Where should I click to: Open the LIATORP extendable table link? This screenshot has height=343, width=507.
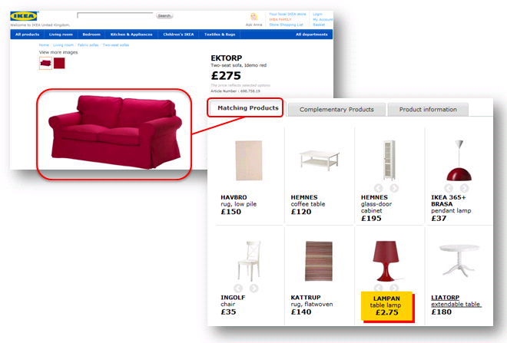tap(456, 301)
